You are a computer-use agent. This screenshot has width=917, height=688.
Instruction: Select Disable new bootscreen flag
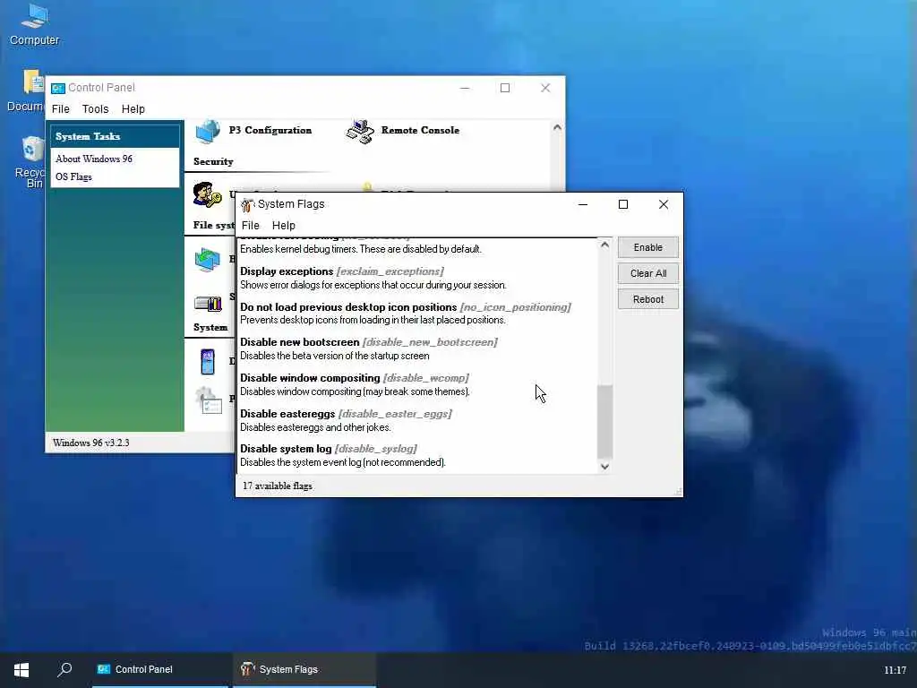[x=417, y=349]
